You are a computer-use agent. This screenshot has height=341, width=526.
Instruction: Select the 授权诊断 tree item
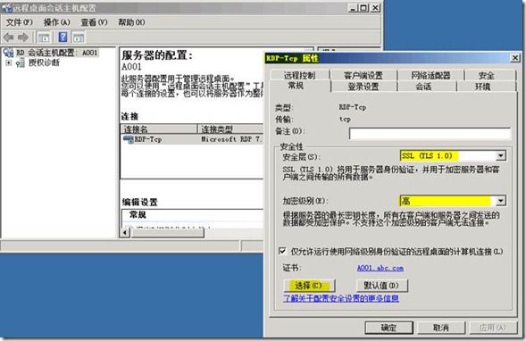pyautogui.click(x=44, y=62)
